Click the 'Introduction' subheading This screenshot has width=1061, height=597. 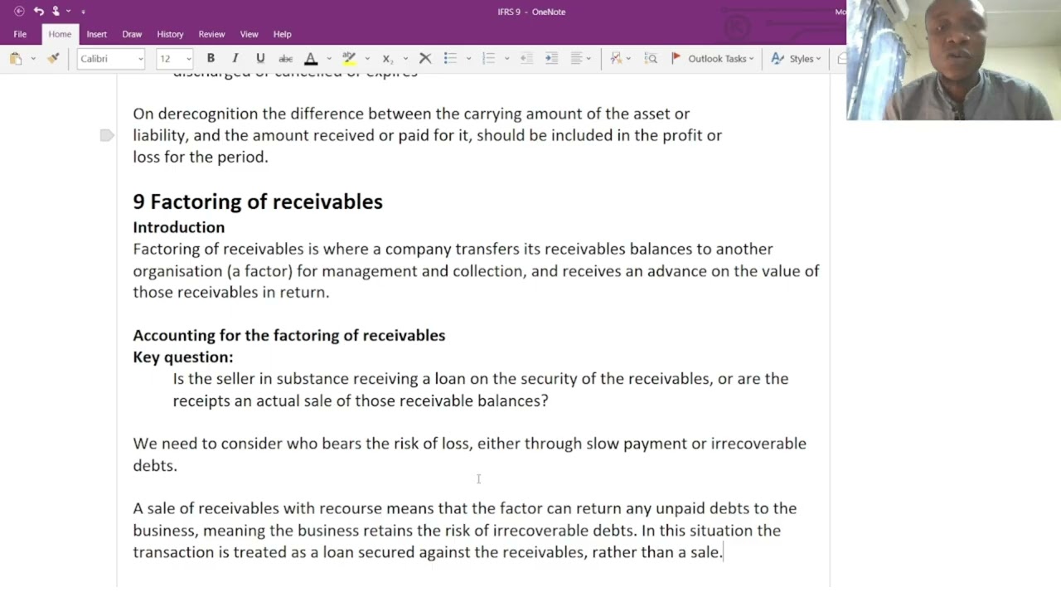coord(179,227)
